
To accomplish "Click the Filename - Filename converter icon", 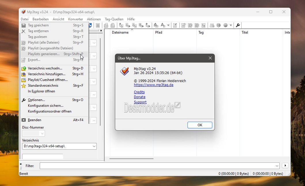I will [134, 25].
